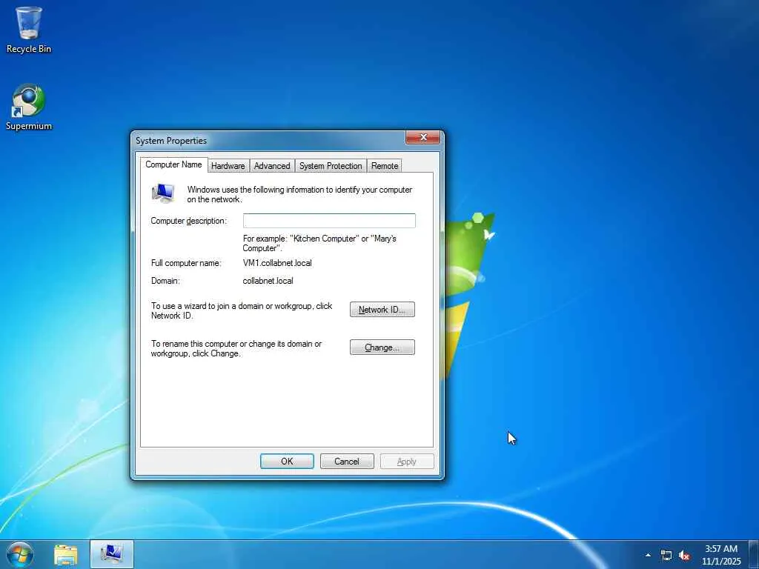
Task: Click the computer icon in the dialog
Action: tap(163, 193)
